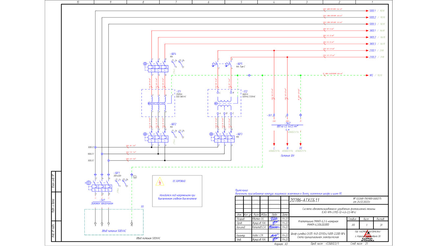The height and width of the screenshot is (246, 437).
Task: Click the red L output arrow under -1W2
Action: coord(274,143)
